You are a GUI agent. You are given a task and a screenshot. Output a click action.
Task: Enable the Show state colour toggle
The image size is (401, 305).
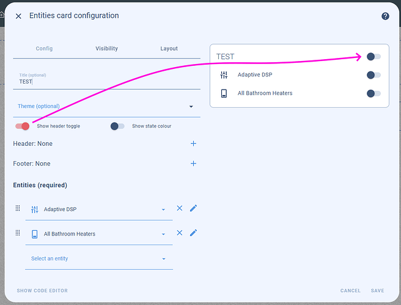117,126
